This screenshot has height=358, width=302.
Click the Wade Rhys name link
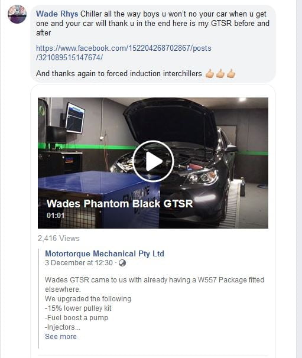(x=57, y=14)
